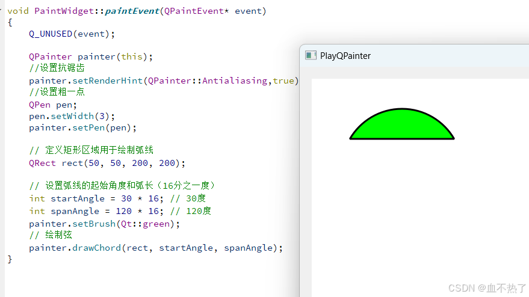Image resolution: width=529 pixels, height=297 pixels.
Task: Click the Q_UNUSED(event); line
Action: click(x=72, y=34)
